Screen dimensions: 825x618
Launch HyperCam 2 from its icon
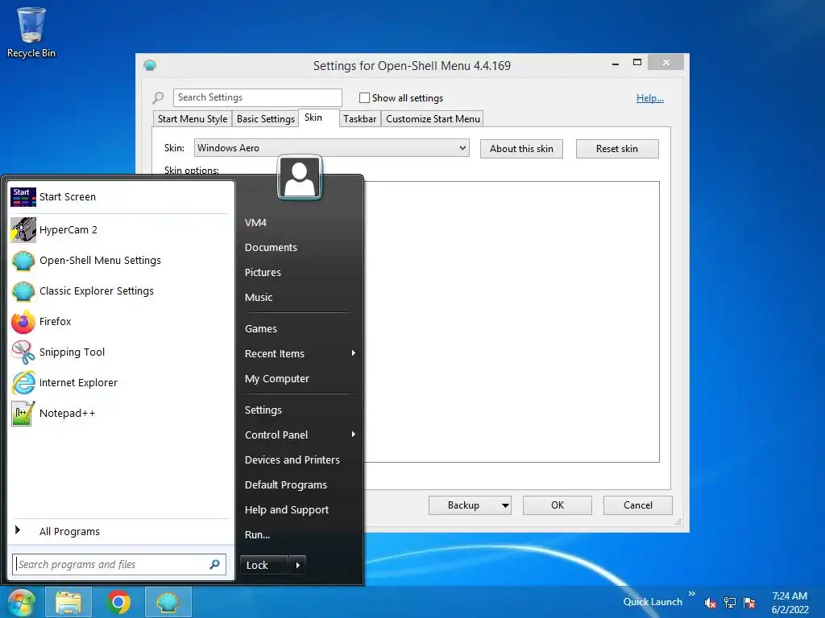[x=23, y=229]
